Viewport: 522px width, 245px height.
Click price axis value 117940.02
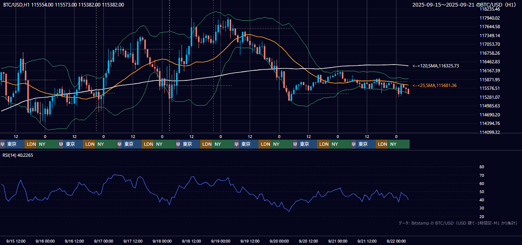[x=490, y=18]
